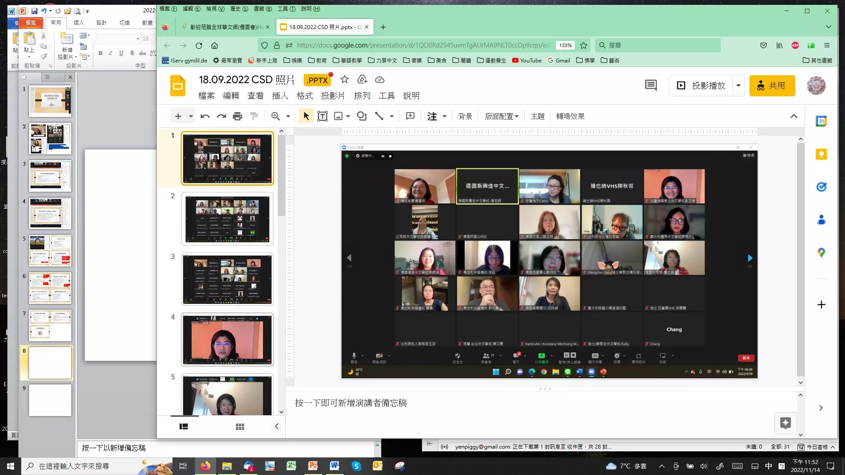
Task: Switch to grid view of slides
Action: 240,427
